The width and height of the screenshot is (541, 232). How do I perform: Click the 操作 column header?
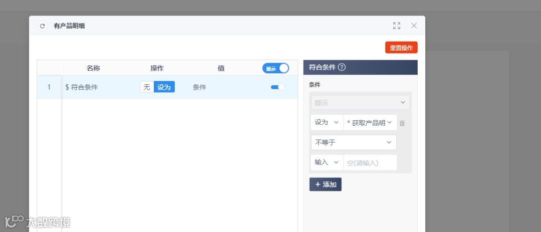(157, 68)
